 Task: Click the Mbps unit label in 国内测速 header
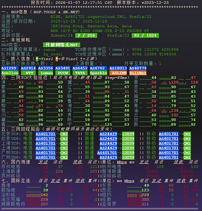tap(122, 162)
